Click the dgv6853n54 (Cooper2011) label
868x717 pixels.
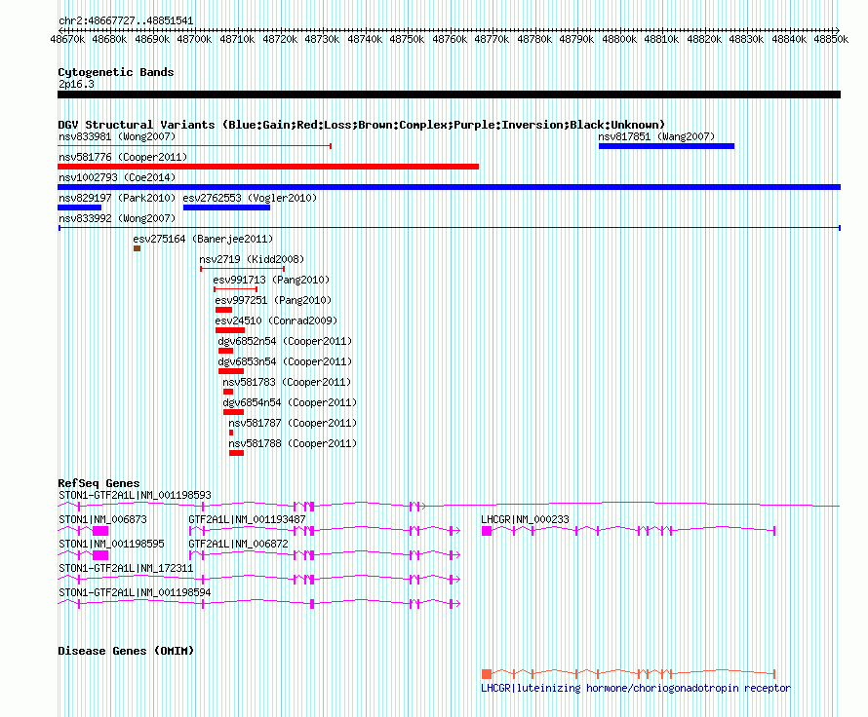tap(285, 361)
